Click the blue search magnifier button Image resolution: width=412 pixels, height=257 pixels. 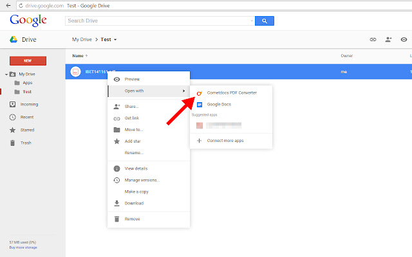click(x=265, y=21)
